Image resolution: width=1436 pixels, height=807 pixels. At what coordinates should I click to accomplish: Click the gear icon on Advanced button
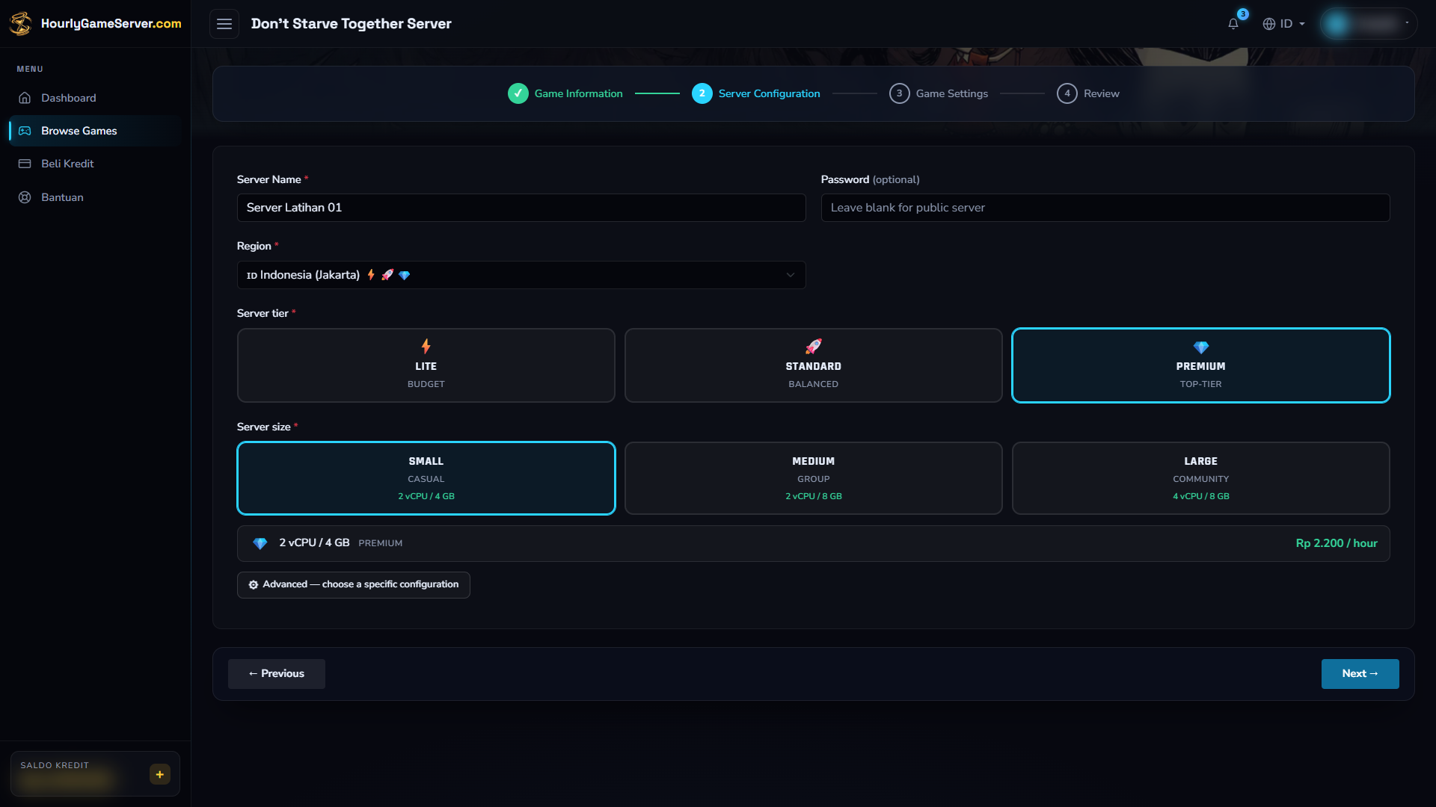click(x=254, y=584)
